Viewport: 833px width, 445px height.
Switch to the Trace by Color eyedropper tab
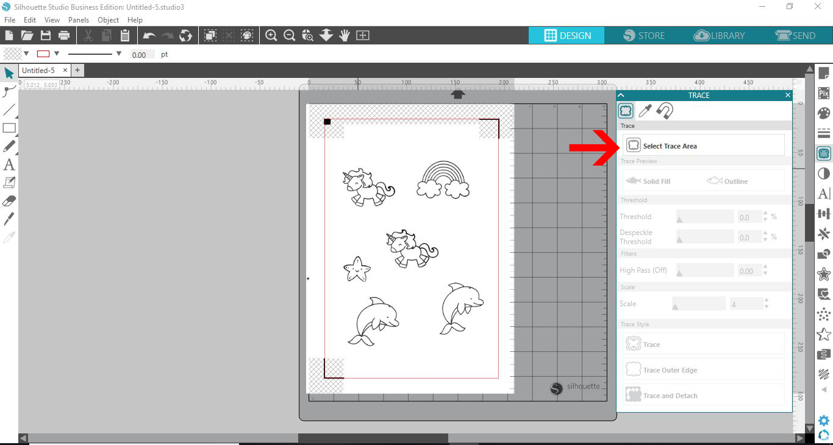point(645,111)
